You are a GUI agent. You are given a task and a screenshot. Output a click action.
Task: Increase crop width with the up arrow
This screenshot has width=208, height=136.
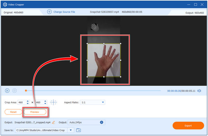[28, 101]
